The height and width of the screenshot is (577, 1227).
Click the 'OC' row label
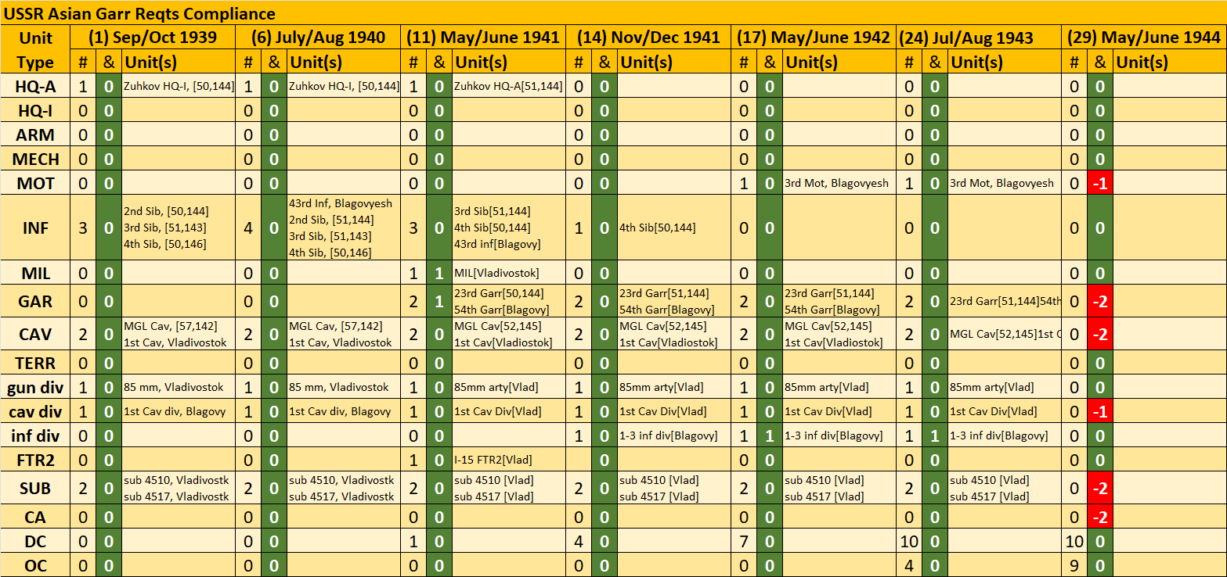tap(36, 565)
